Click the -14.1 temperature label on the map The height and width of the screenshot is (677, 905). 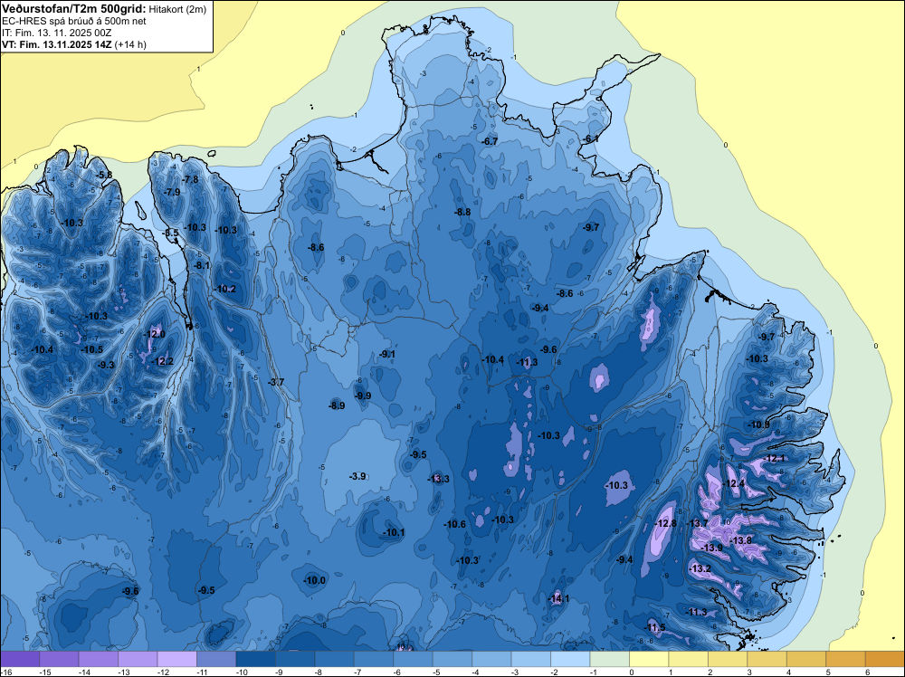click(559, 599)
